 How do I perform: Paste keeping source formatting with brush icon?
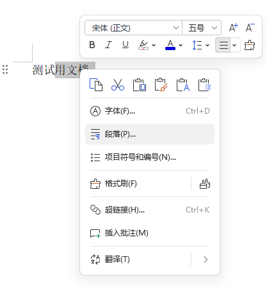161,85
